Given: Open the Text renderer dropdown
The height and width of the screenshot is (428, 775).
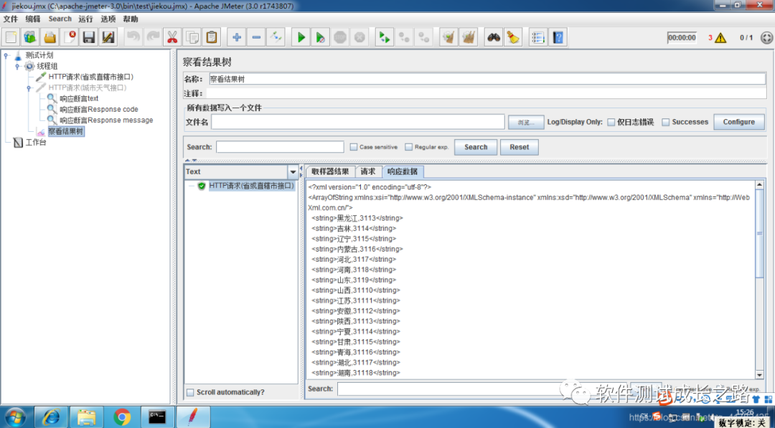Looking at the screenshot, I should pyautogui.click(x=293, y=172).
